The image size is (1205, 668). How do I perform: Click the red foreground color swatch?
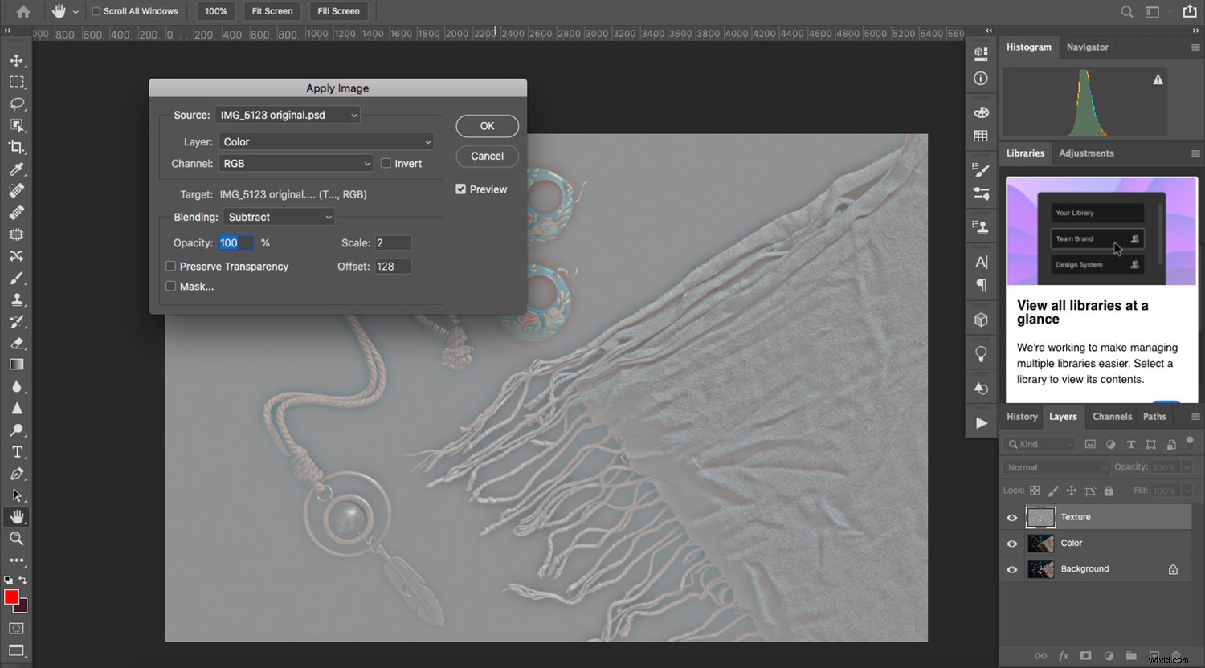(x=11, y=597)
